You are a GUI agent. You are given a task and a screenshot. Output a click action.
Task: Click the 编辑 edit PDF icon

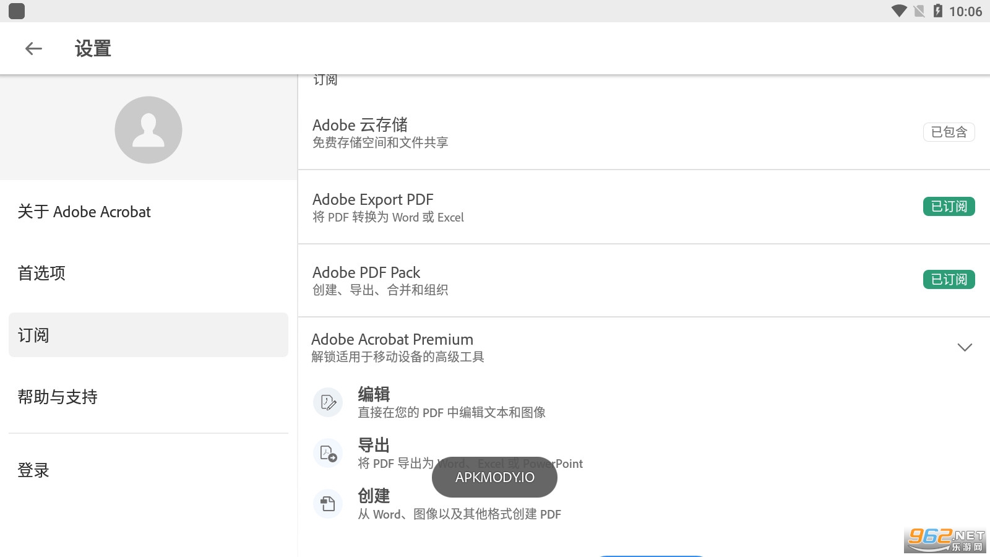[328, 403]
